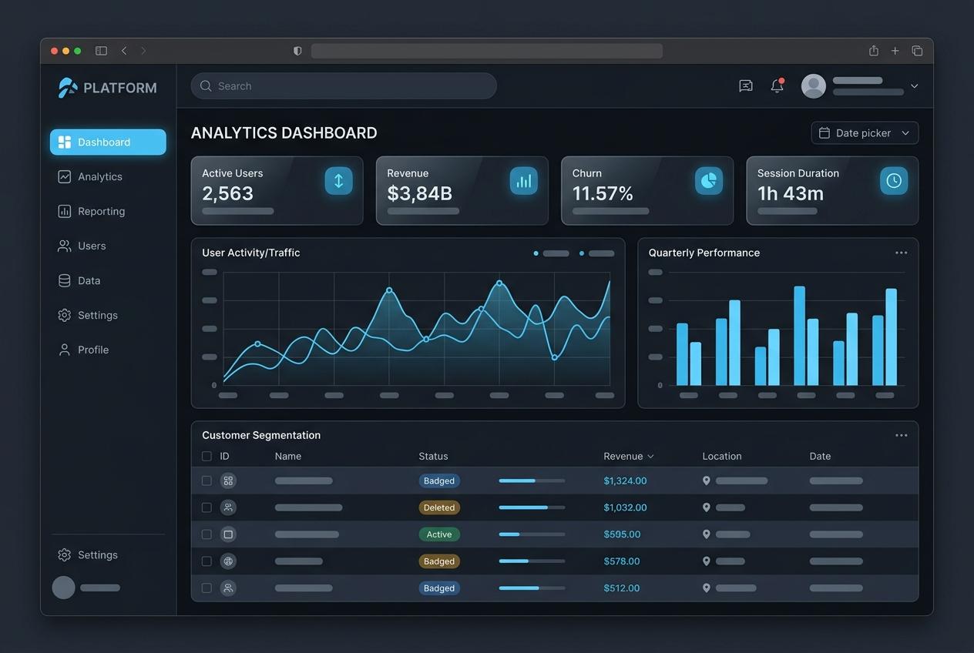Click the Deleted status badge

coord(439,507)
